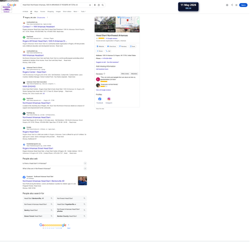
Task: Open 'Rogers AR Street Head Start, 1305 N Arkansas St' result
Action: pos(45,41)
